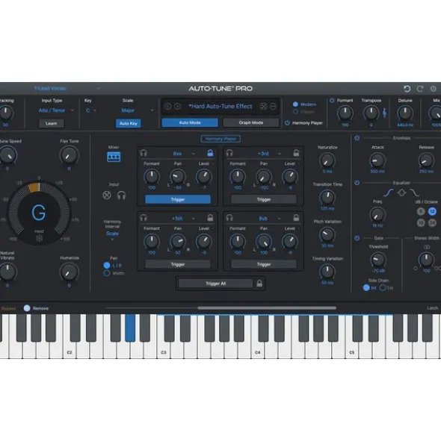Toggle the Remove button above keyboard
441x441 pixels.
tap(27, 308)
